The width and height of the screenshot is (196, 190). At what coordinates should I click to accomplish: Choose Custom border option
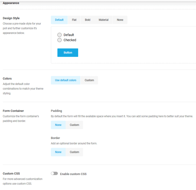click(74, 152)
